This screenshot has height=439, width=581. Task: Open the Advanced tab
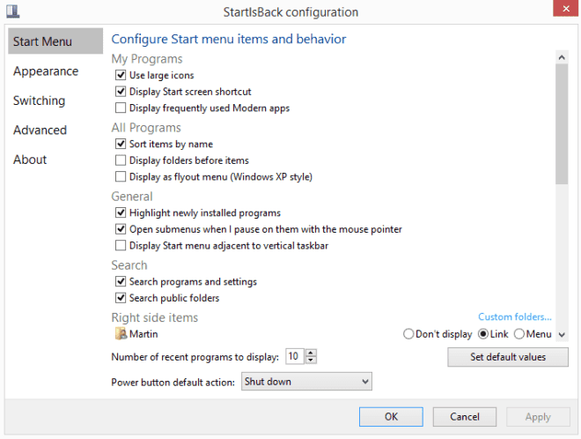tap(40, 130)
